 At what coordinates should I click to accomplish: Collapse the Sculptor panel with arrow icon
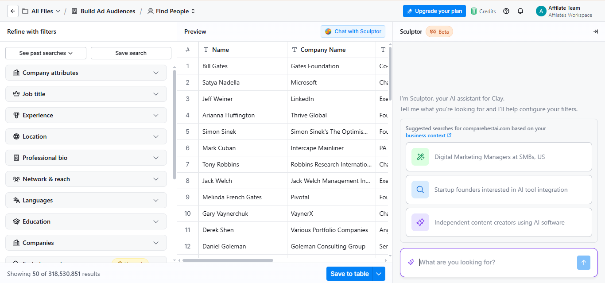pyautogui.click(x=596, y=31)
